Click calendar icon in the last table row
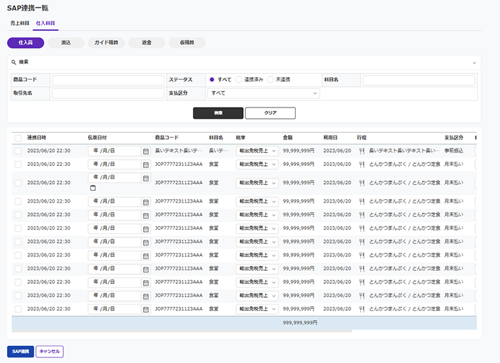The image size is (500, 363). [146, 309]
